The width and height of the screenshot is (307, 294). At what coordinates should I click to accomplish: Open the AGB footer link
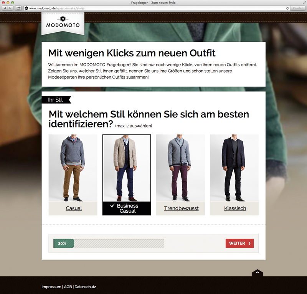pyautogui.click(x=68, y=287)
